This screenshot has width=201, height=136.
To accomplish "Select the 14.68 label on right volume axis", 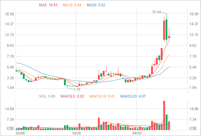I will click(x=194, y=109).
